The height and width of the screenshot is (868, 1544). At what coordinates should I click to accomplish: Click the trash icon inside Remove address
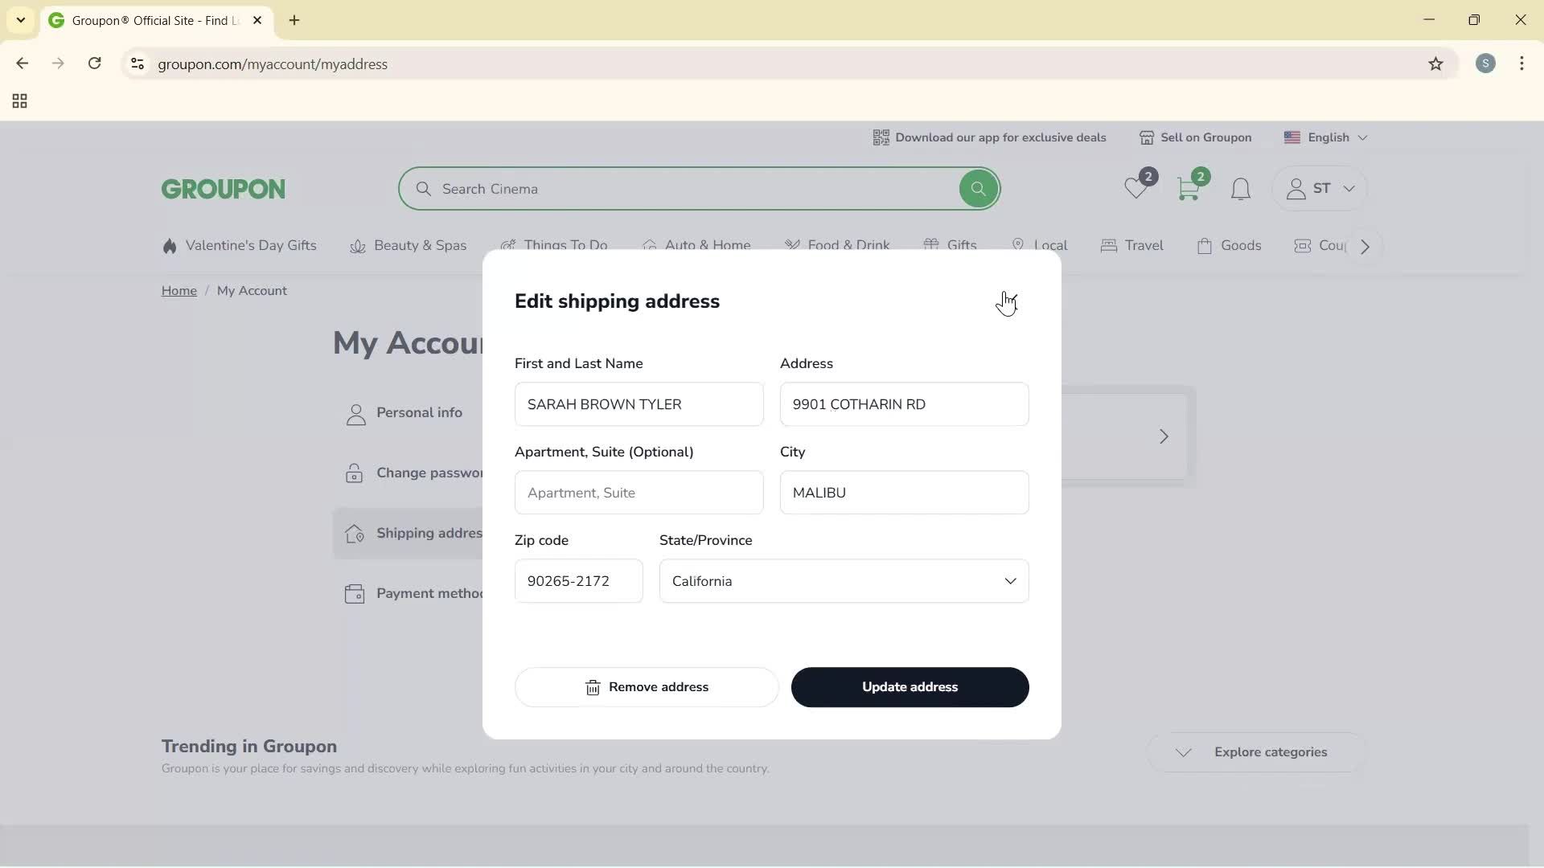(x=593, y=687)
